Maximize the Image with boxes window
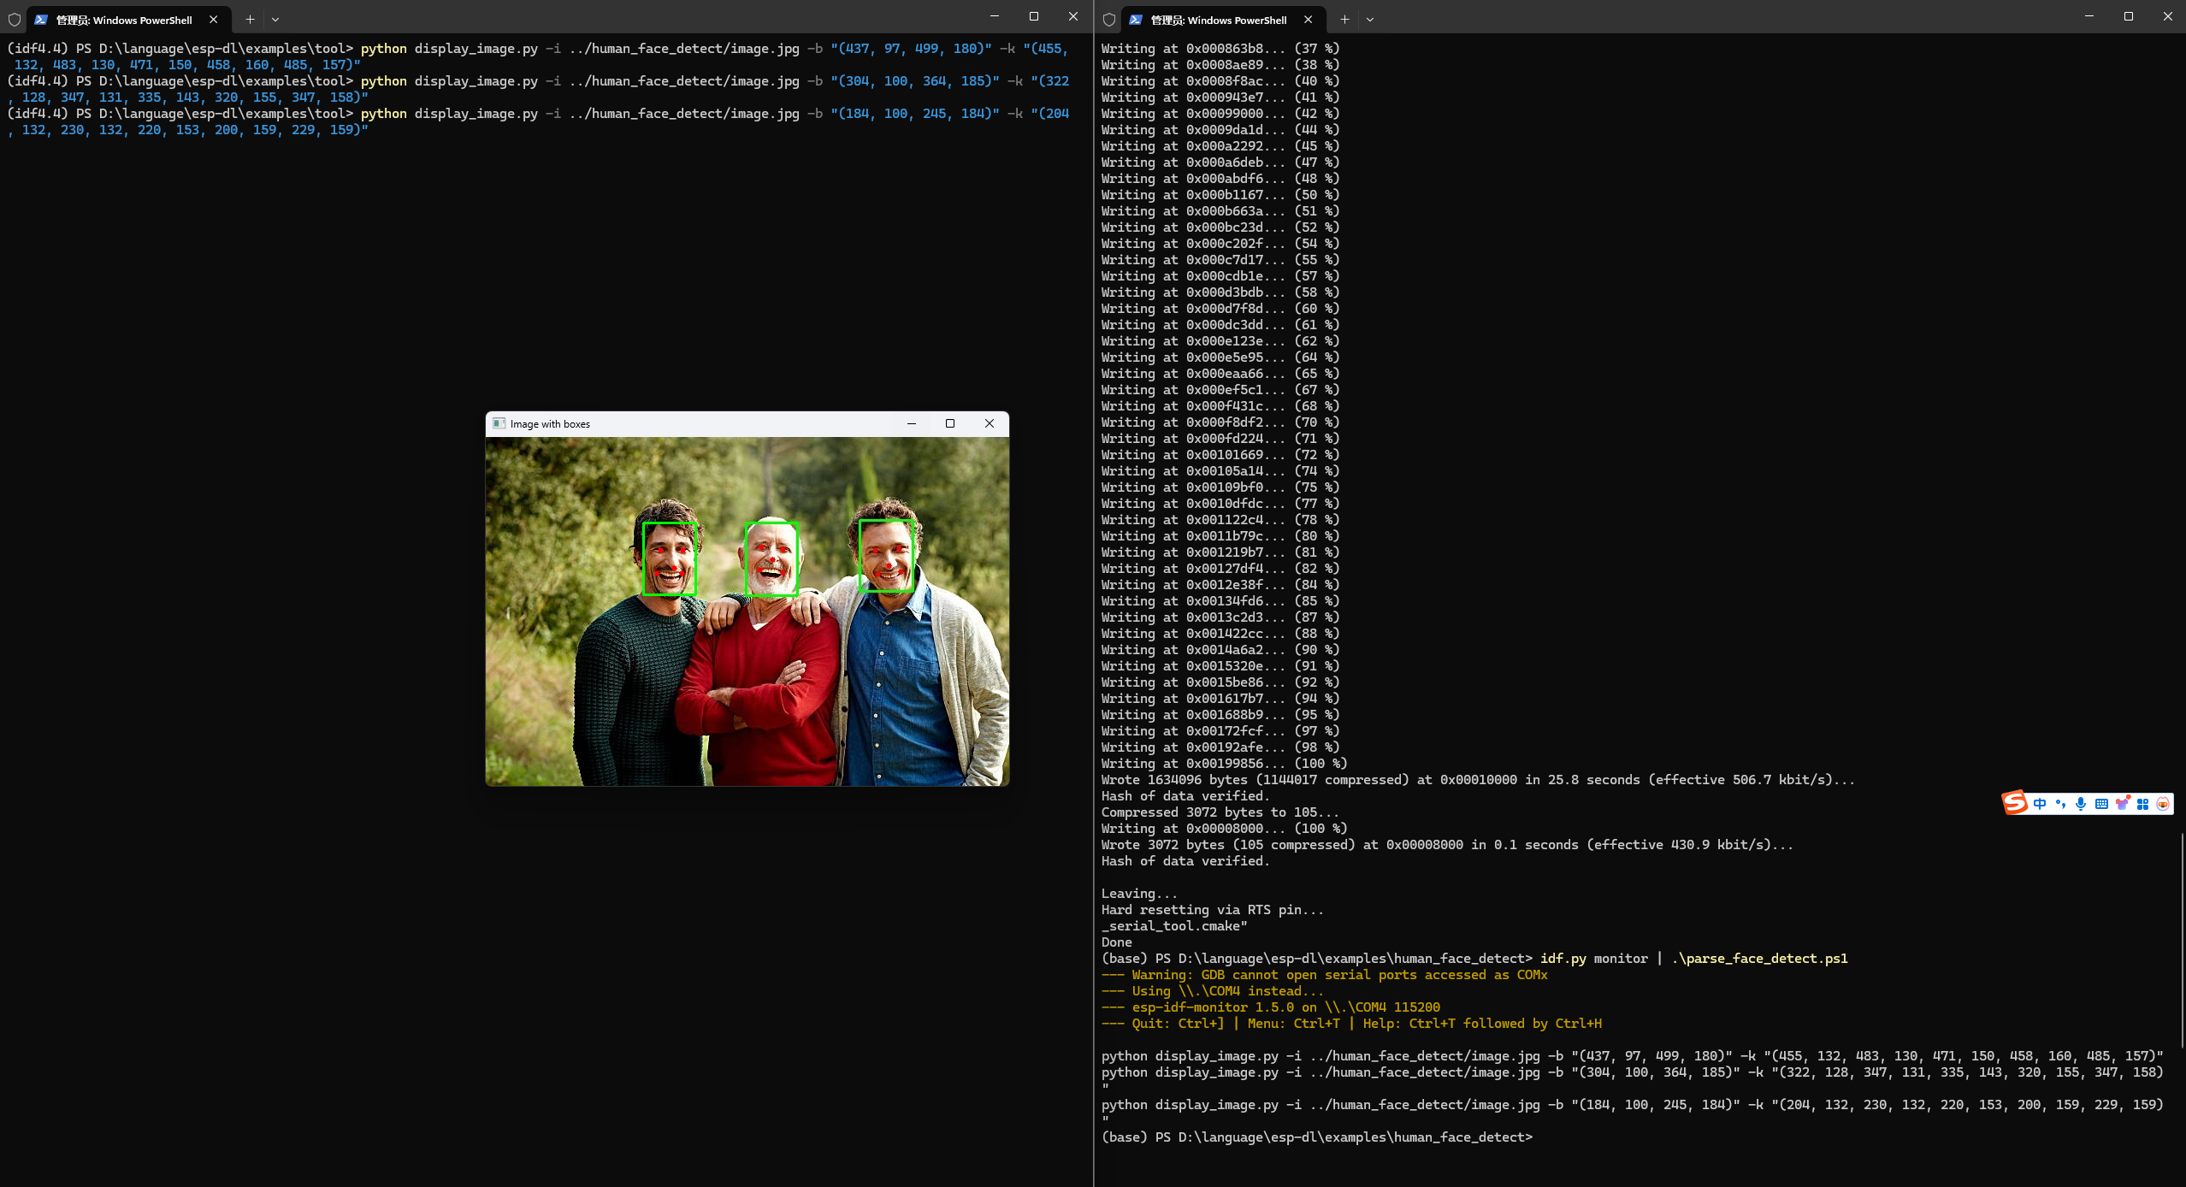The image size is (2186, 1187). click(x=950, y=423)
